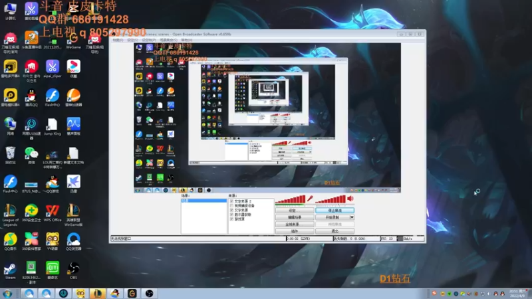Open the 场景集合 menu in OBS

tap(169, 40)
